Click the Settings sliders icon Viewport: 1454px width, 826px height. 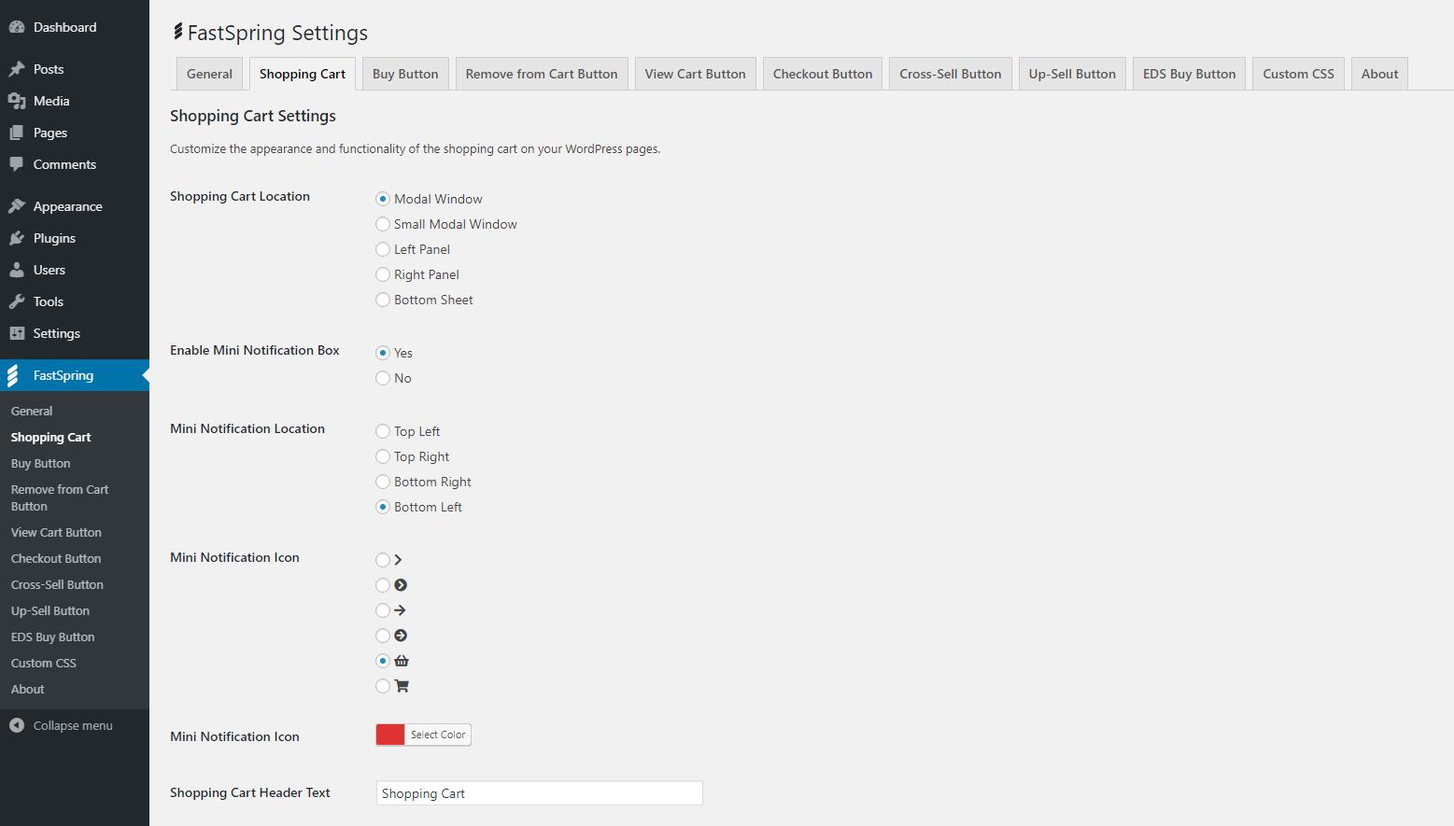tap(17, 333)
